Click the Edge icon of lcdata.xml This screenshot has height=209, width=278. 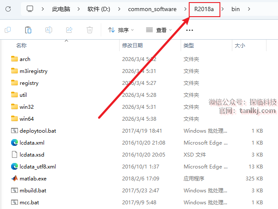tap(15, 142)
